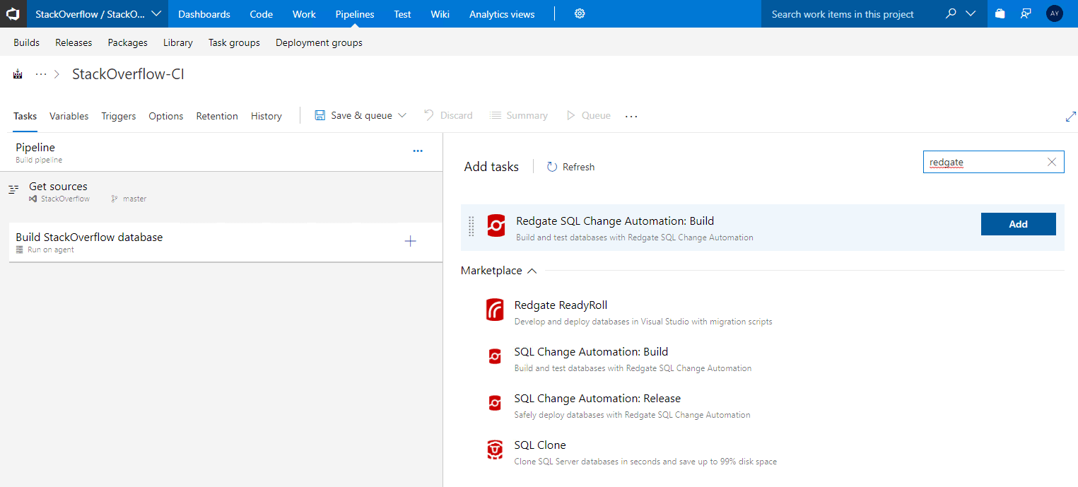This screenshot has width=1078, height=487.
Task: Toggle full screen expand icon
Action: 1070,117
